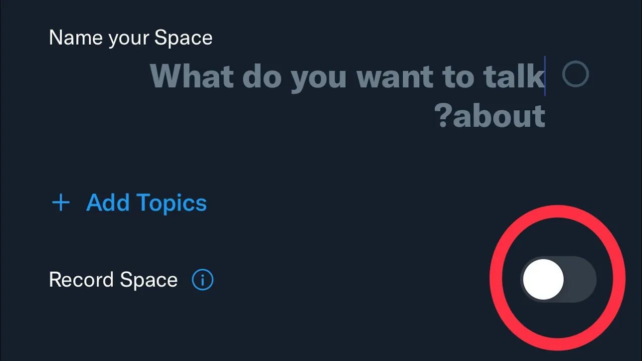Click the Record Space label text
Screen dimensions: 642x361
pyautogui.click(x=113, y=280)
